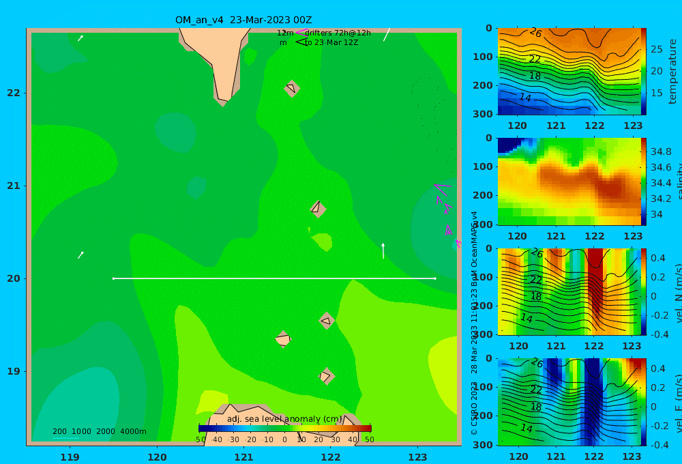The height and width of the screenshot is (464, 682).
Task: Click the white horizontal transect line at 20N
Action: (274, 278)
